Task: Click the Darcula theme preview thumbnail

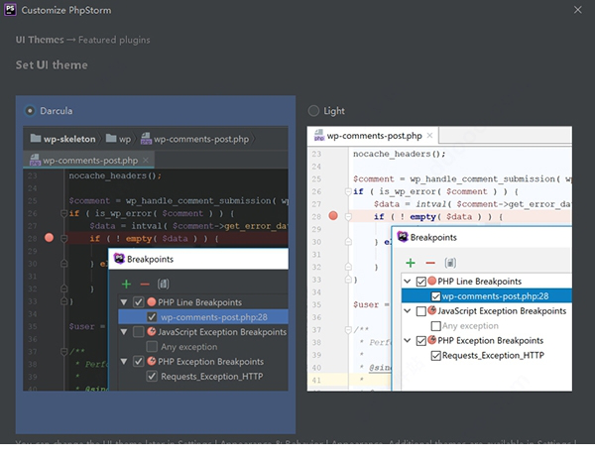Action: [x=156, y=259]
